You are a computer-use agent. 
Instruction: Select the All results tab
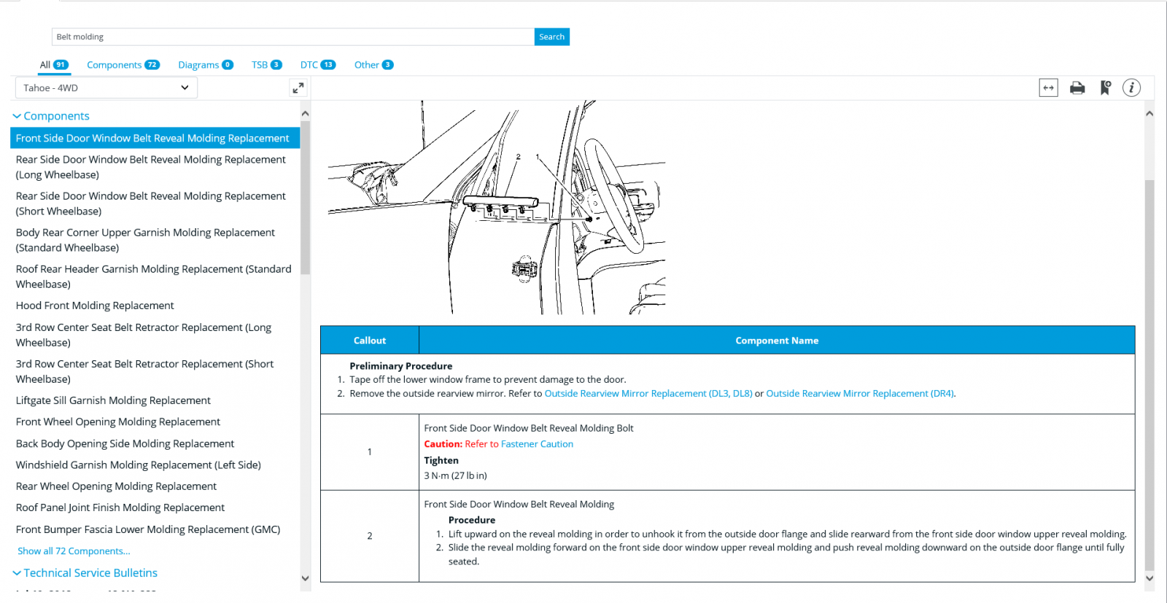click(x=54, y=65)
